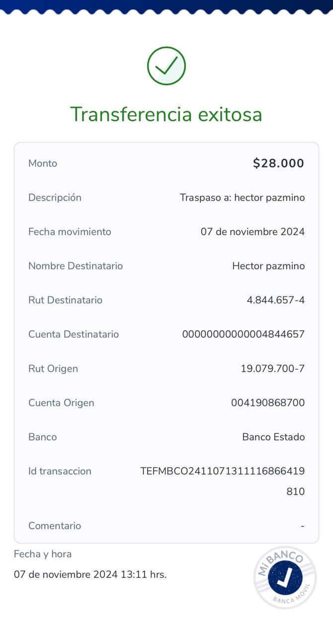Select the Id transaccion label

click(x=60, y=472)
